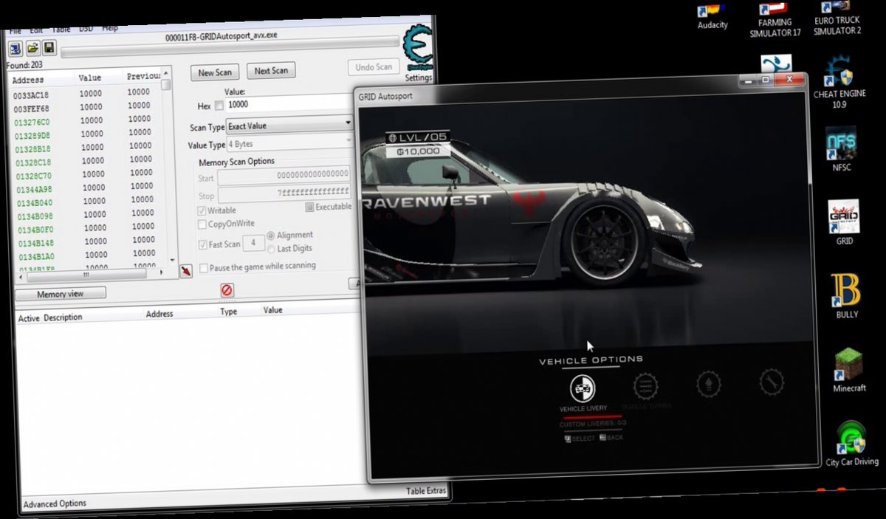Screen dimensions: 886x519
Task: Toggle the Hex checkbox
Action: tap(219, 106)
